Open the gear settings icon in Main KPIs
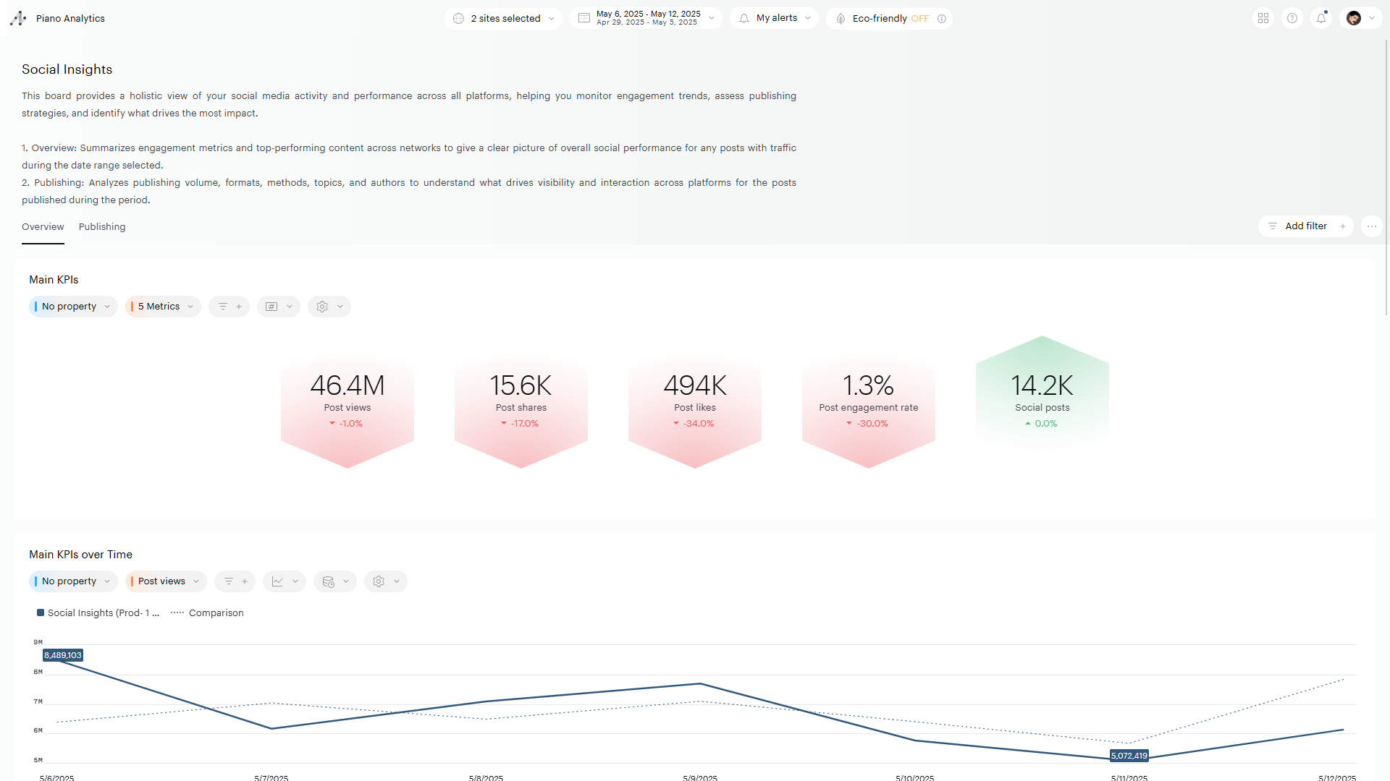1390x781 pixels. (323, 307)
